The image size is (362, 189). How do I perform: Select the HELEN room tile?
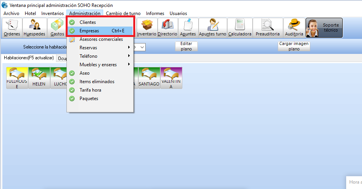tap(39, 78)
